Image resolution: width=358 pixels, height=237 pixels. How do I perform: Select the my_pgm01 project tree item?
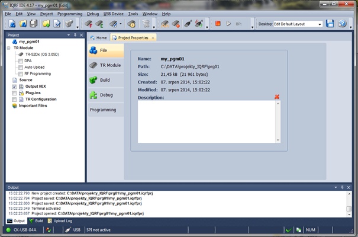pos(29,41)
